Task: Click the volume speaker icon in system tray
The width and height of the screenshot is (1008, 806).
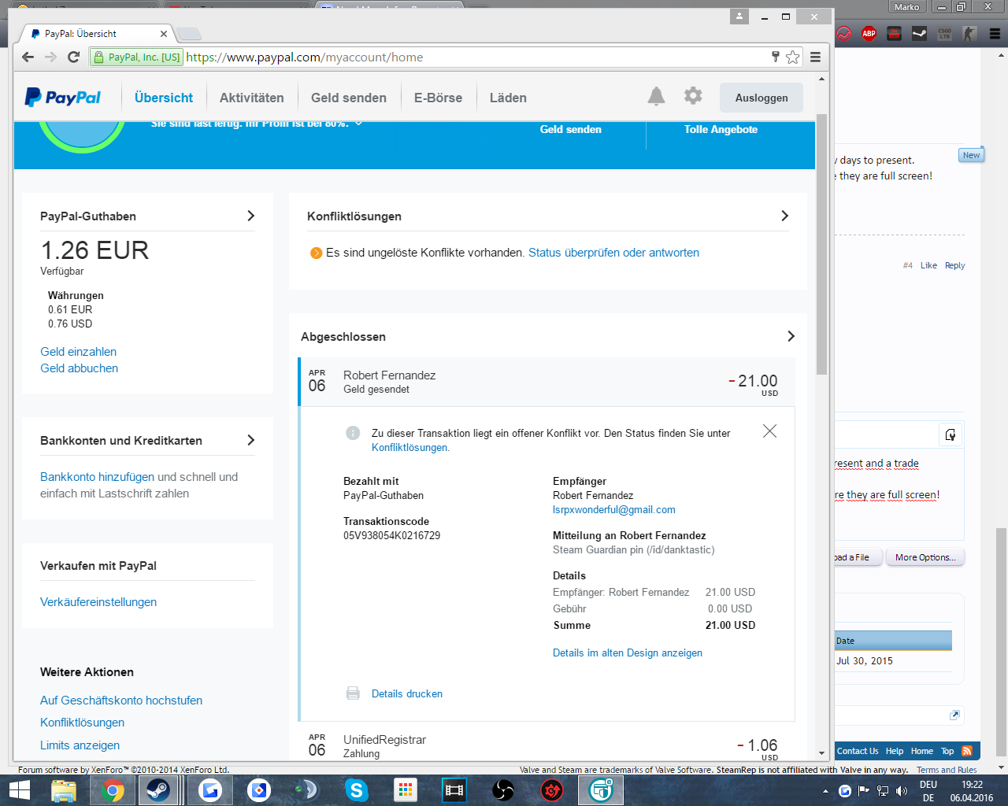Action: pyautogui.click(x=902, y=791)
